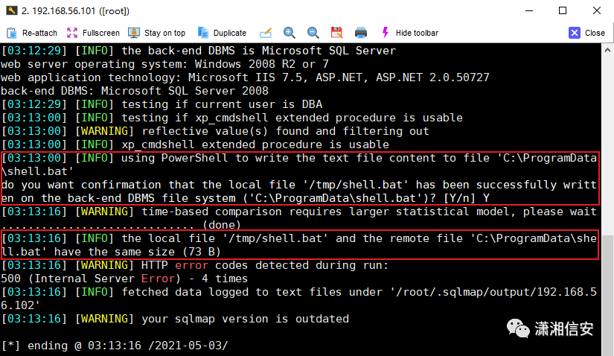Click the text '/tmp/shell.bat' in confirmation prompt
The width and height of the screenshot is (614, 356).
356,185
